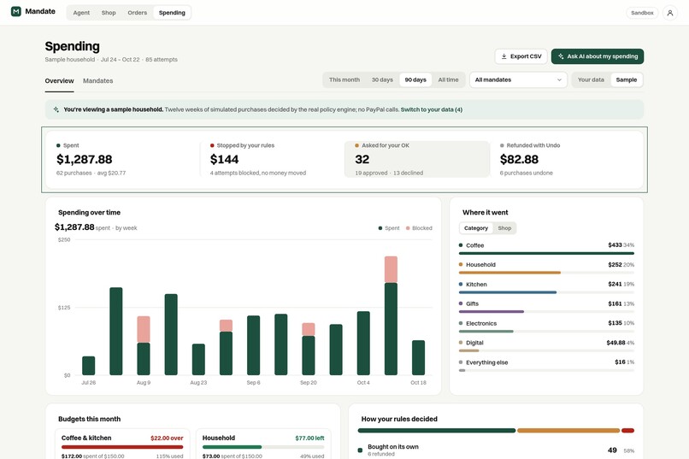
Task: Select the This month range
Action: point(344,80)
